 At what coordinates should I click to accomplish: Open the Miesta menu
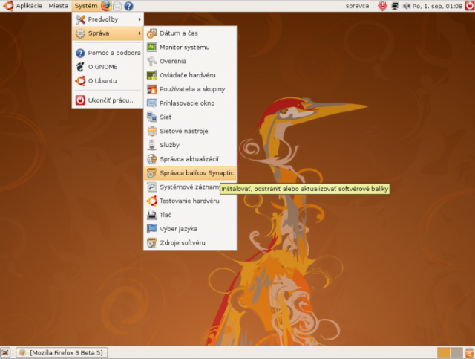[x=58, y=6]
